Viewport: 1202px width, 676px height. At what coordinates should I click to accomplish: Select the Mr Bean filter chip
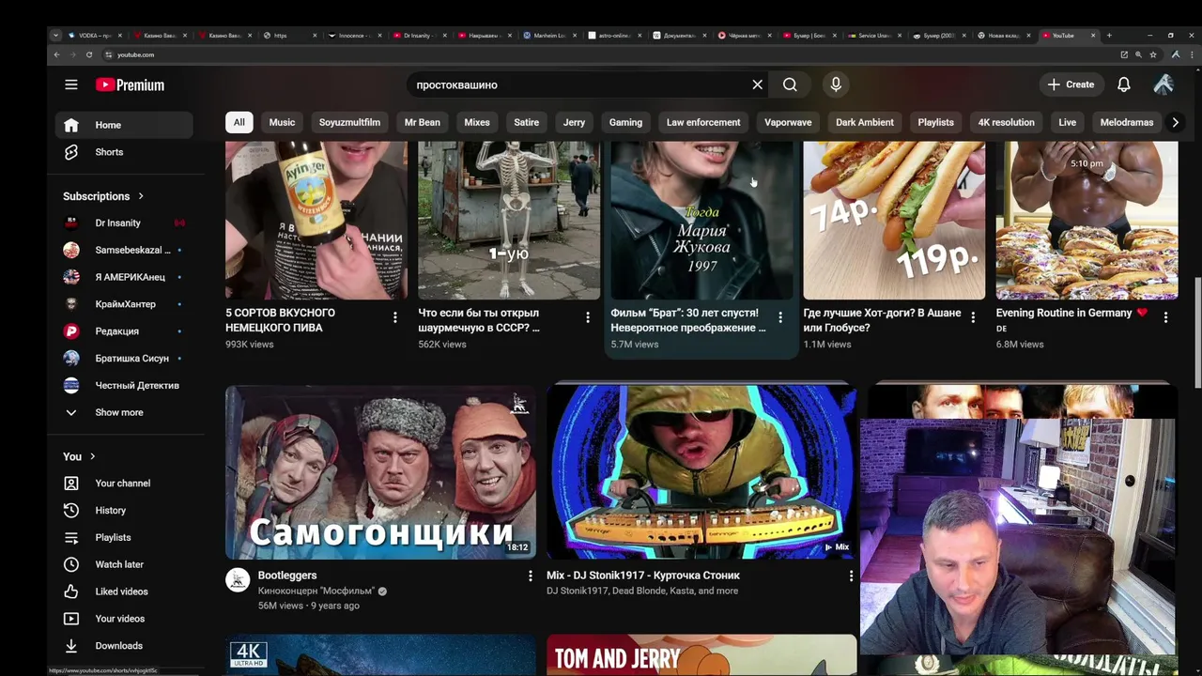(x=423, y=122)
